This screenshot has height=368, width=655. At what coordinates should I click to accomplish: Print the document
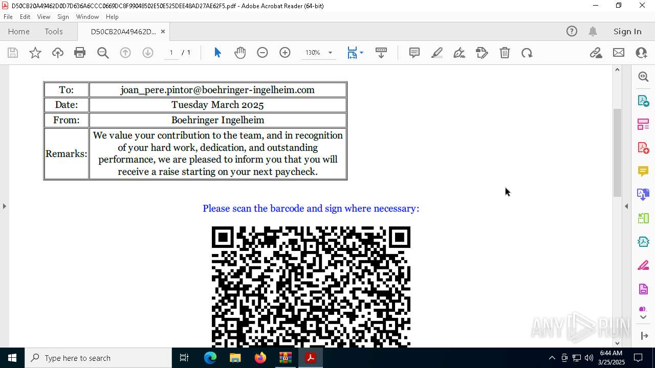(x=80, y=53)
